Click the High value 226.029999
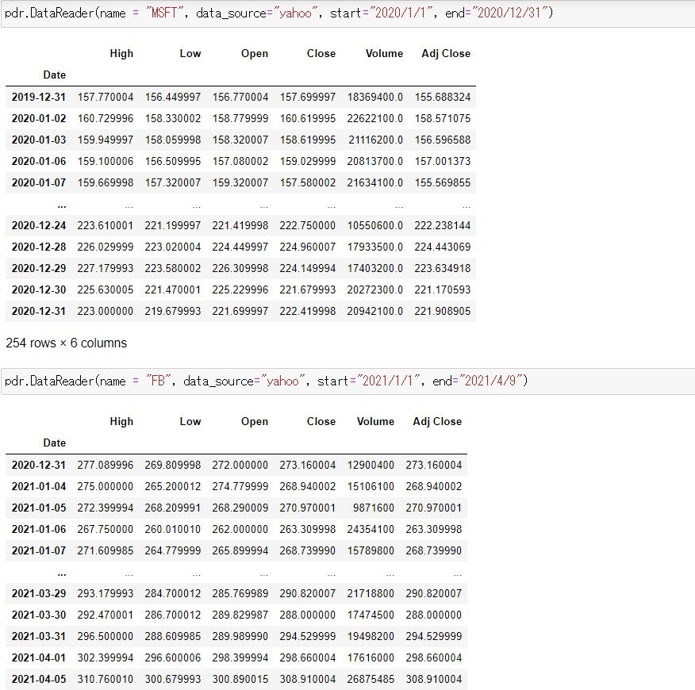 click(x=106, y=247)
